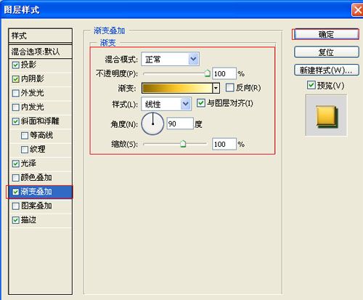Screen dimensions: 363x300
Task: Select the 颜色叠加 style row label
Action: (36, 178)
